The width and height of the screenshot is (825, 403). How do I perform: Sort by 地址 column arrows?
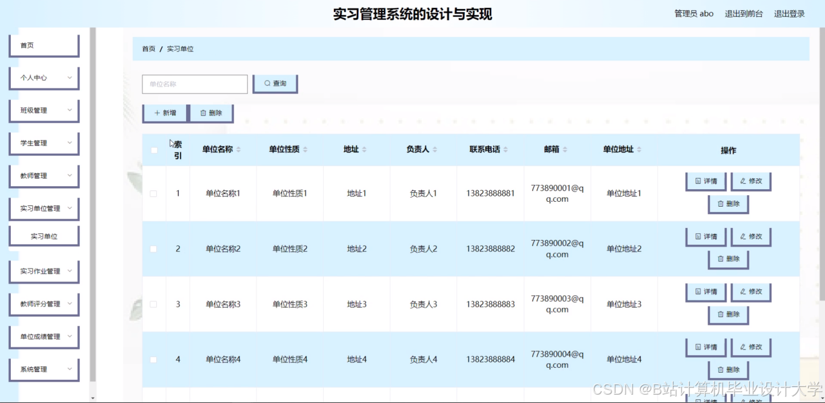click(364, 150)
